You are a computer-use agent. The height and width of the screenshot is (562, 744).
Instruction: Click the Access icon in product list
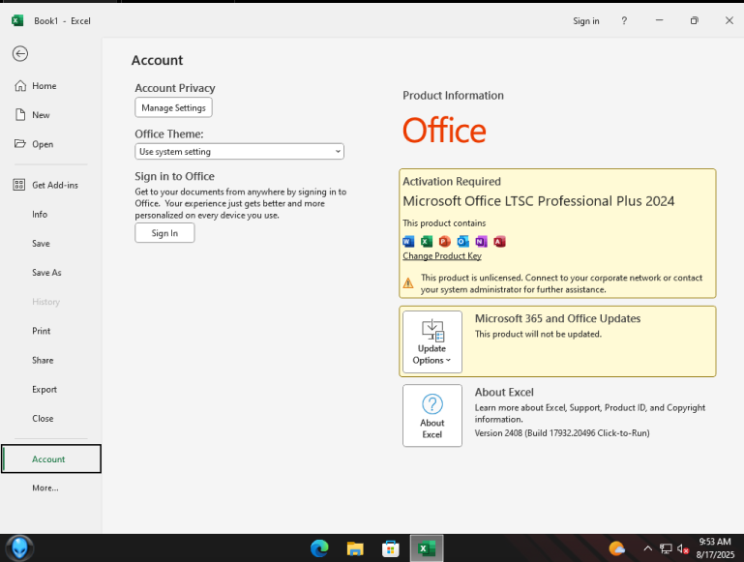click(499, 242)
